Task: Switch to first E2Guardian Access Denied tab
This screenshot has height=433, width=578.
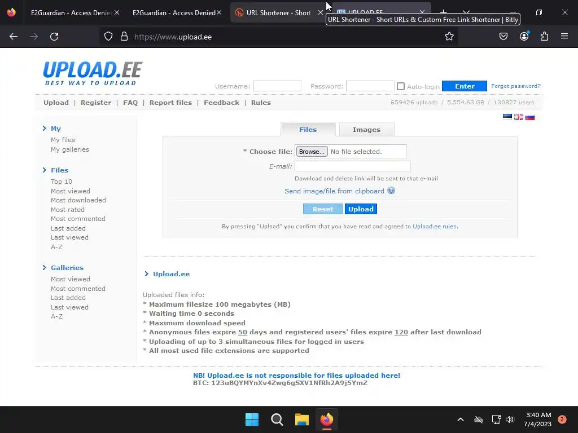Action: (x=72, y=12)
